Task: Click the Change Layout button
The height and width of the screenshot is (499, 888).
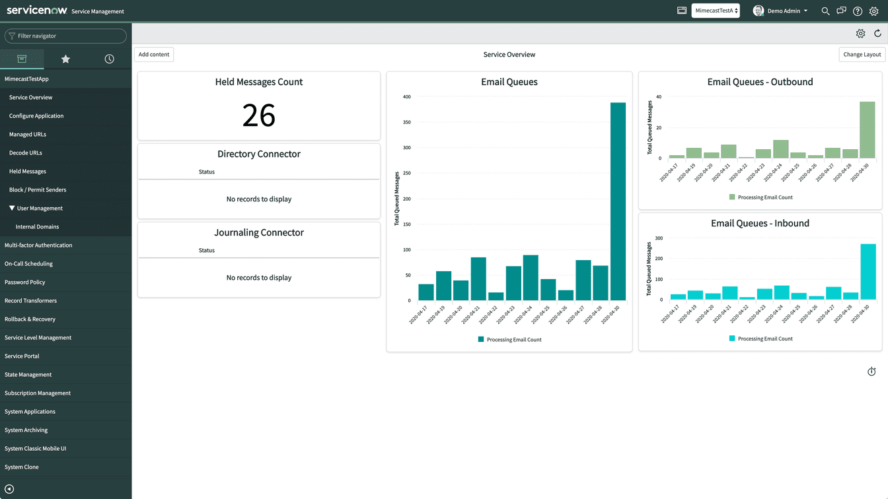Action: (x=862, y=55)
